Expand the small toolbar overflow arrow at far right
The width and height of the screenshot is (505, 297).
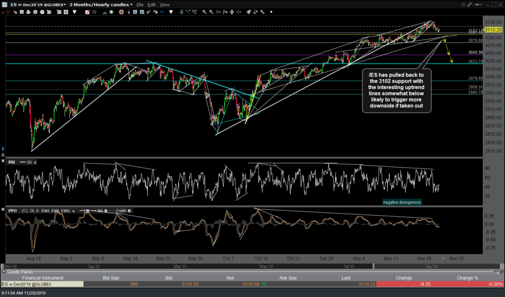tap(271, 12)
